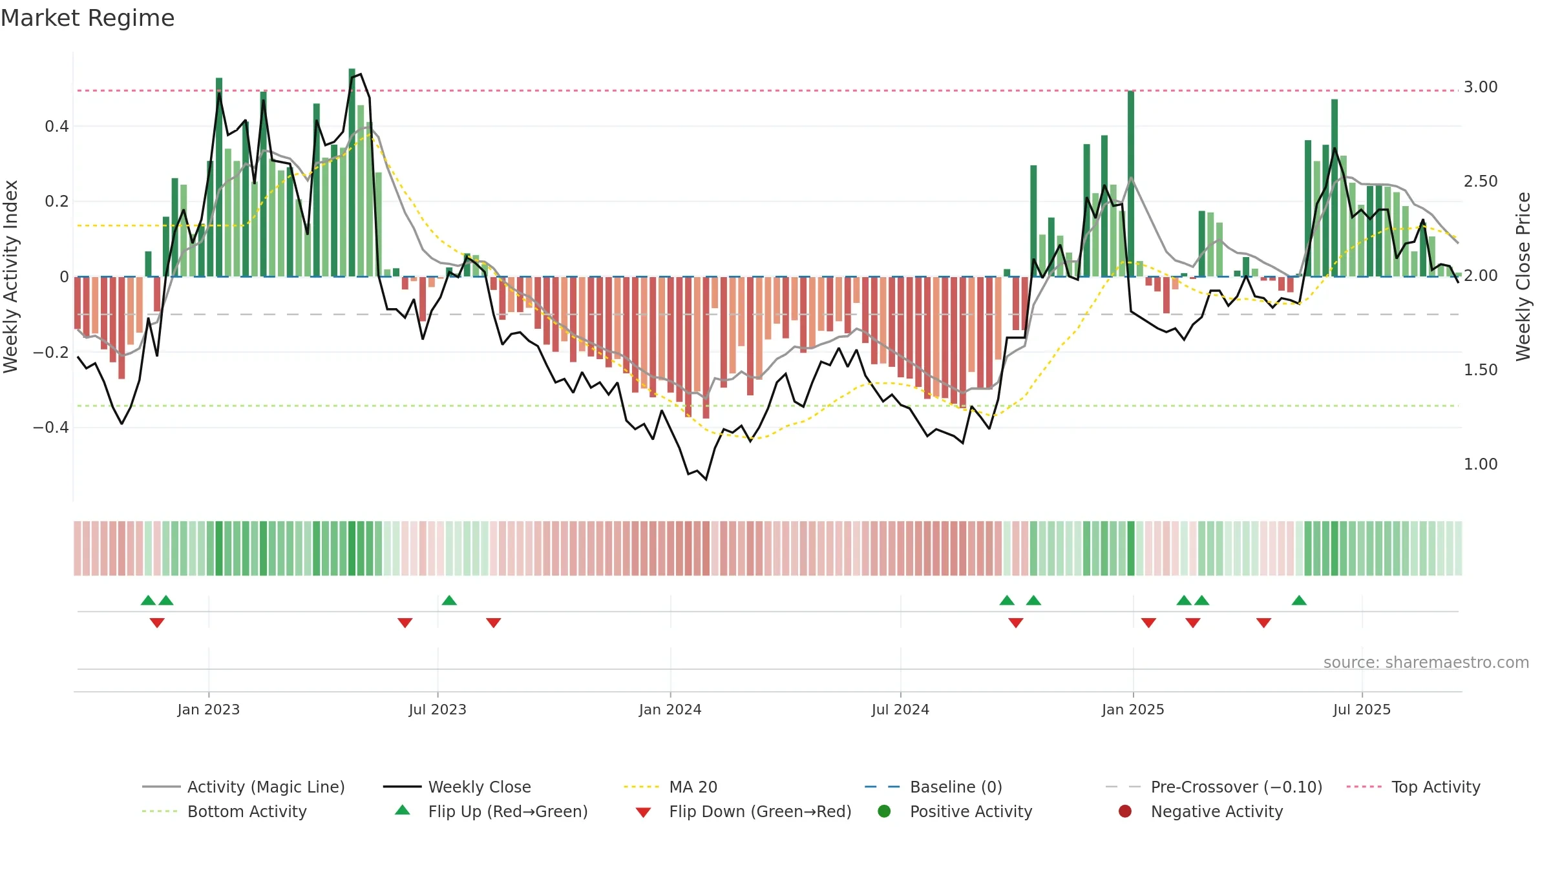Click the Weekly Activity Index axis title
The height and width of the screenshot is (872, 1551).
[x=10, y=276]
